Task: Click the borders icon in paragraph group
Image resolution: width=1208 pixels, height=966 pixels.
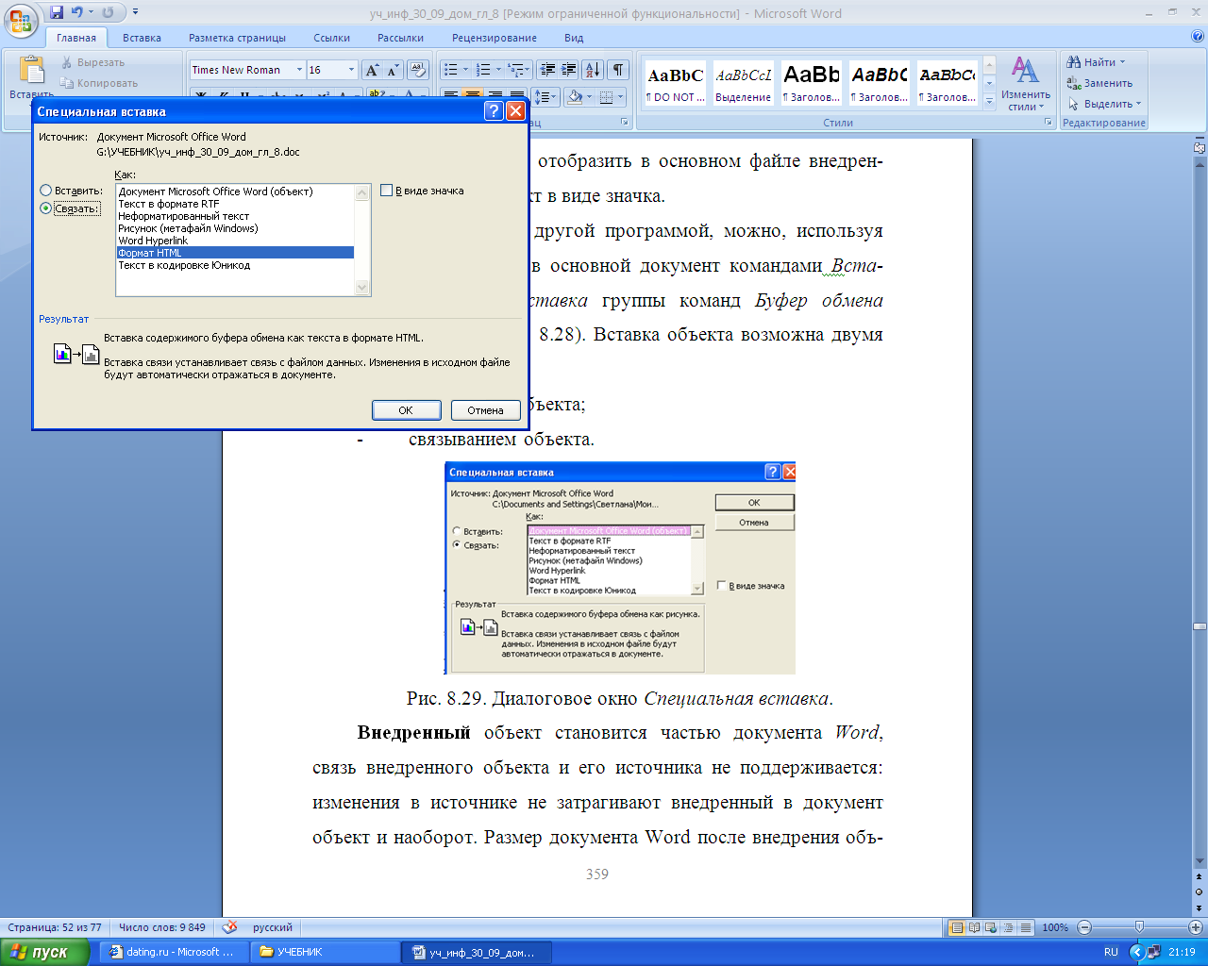Action: tap(606, 97)
